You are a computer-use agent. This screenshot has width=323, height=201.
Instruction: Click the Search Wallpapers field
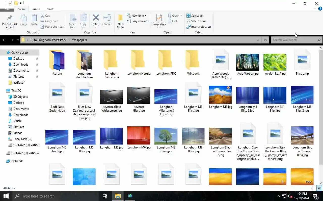click(296, 40)
